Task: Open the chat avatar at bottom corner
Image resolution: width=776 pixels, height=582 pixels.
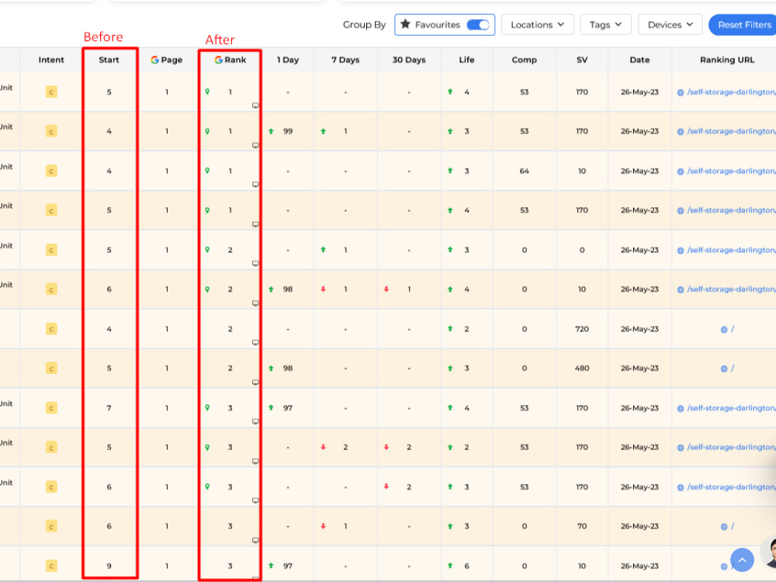Action: pos(769,552)
